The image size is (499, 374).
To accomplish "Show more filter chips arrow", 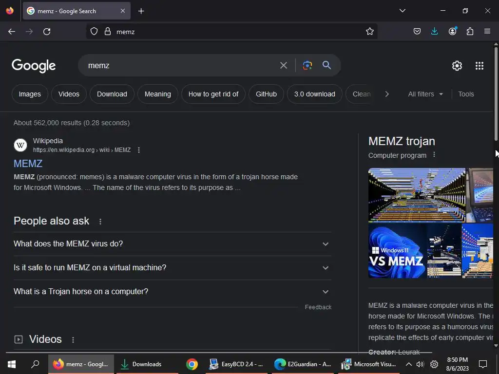I will [x=386, y=94].
